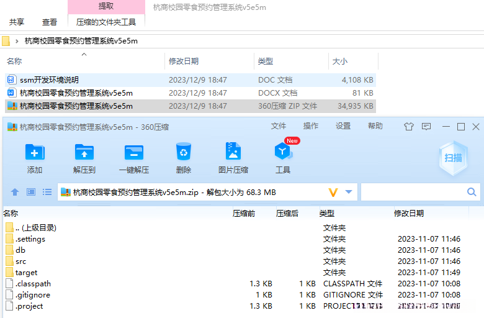The height and width of the screenshot is (318, 484).
Task: Click the 2023-11-07 11:49 date cell
Action: point(429,272)
